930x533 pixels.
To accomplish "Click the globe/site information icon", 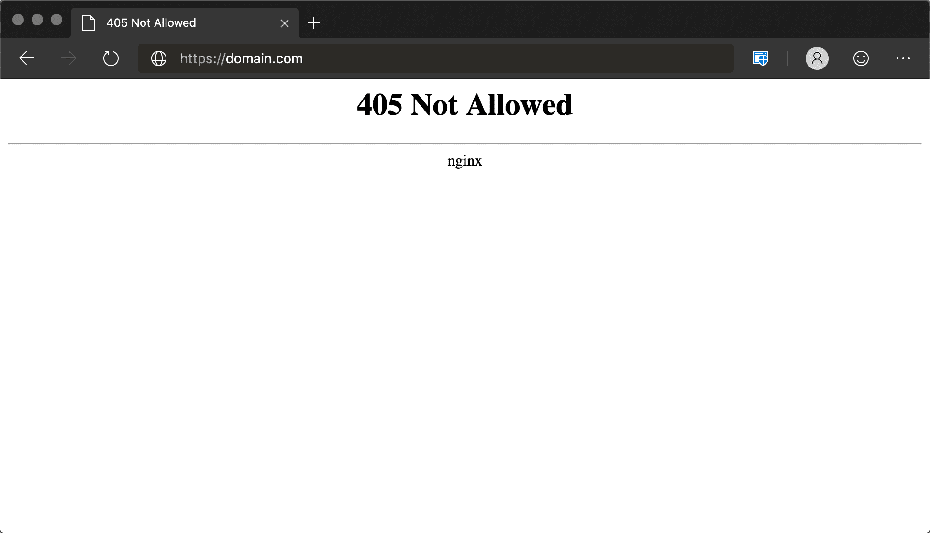I will (x=159, y=58).
